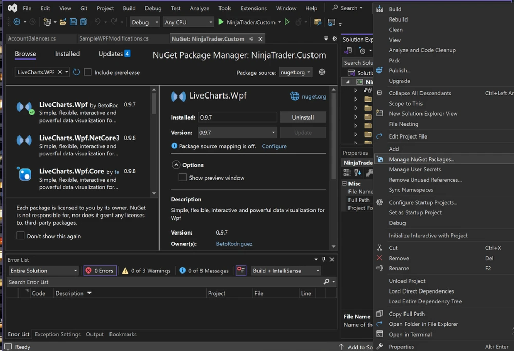Click the Uninstall button
The width and height of the screenshot is (514, 351).
(303, 117)
